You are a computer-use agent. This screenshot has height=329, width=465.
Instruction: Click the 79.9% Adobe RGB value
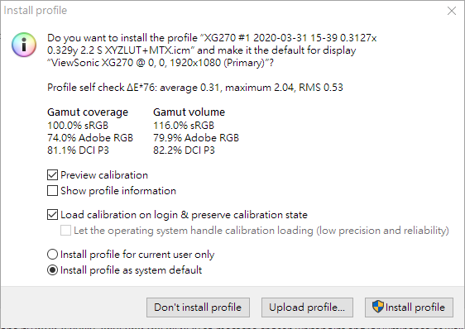pyautogui.click(x=196, y=138)
